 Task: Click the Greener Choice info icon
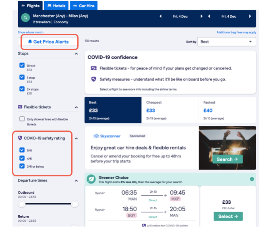coord(252,179)
